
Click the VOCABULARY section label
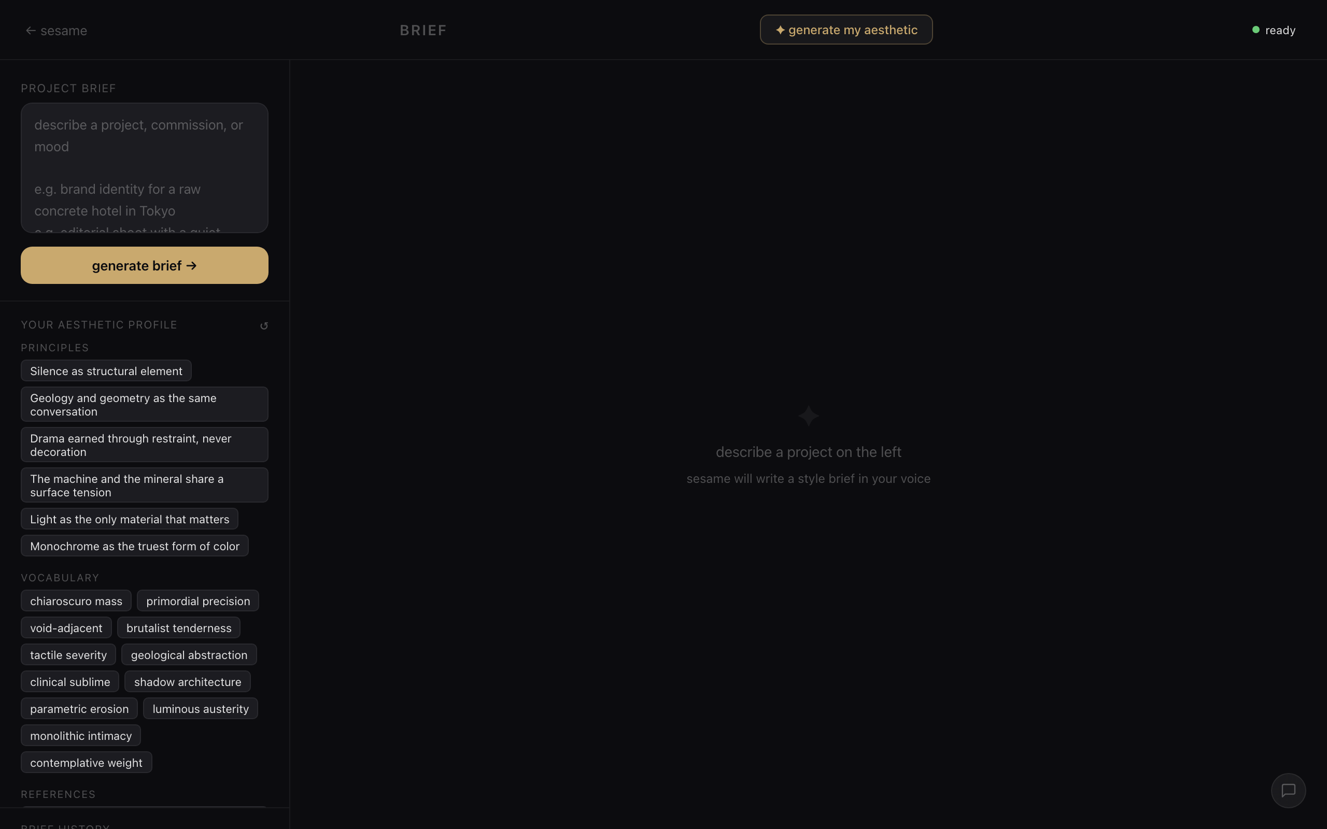click(60, 578)
